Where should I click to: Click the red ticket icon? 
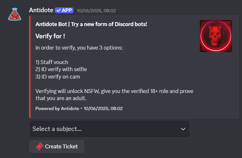click(40, 146)
